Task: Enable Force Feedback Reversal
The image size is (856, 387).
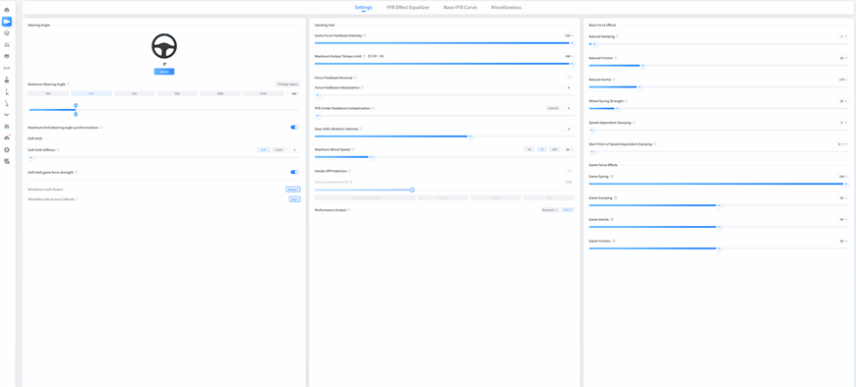Action: point(570,78)
